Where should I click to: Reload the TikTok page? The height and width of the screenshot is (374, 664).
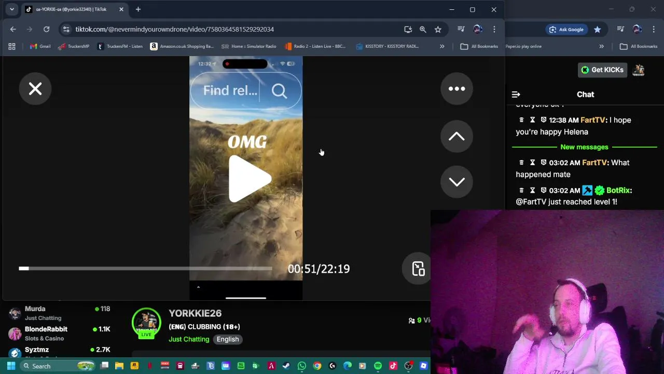coord(46,29)
